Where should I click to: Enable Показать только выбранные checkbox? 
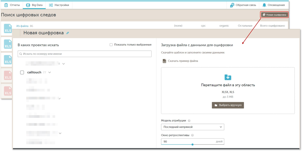coord(111,45)
